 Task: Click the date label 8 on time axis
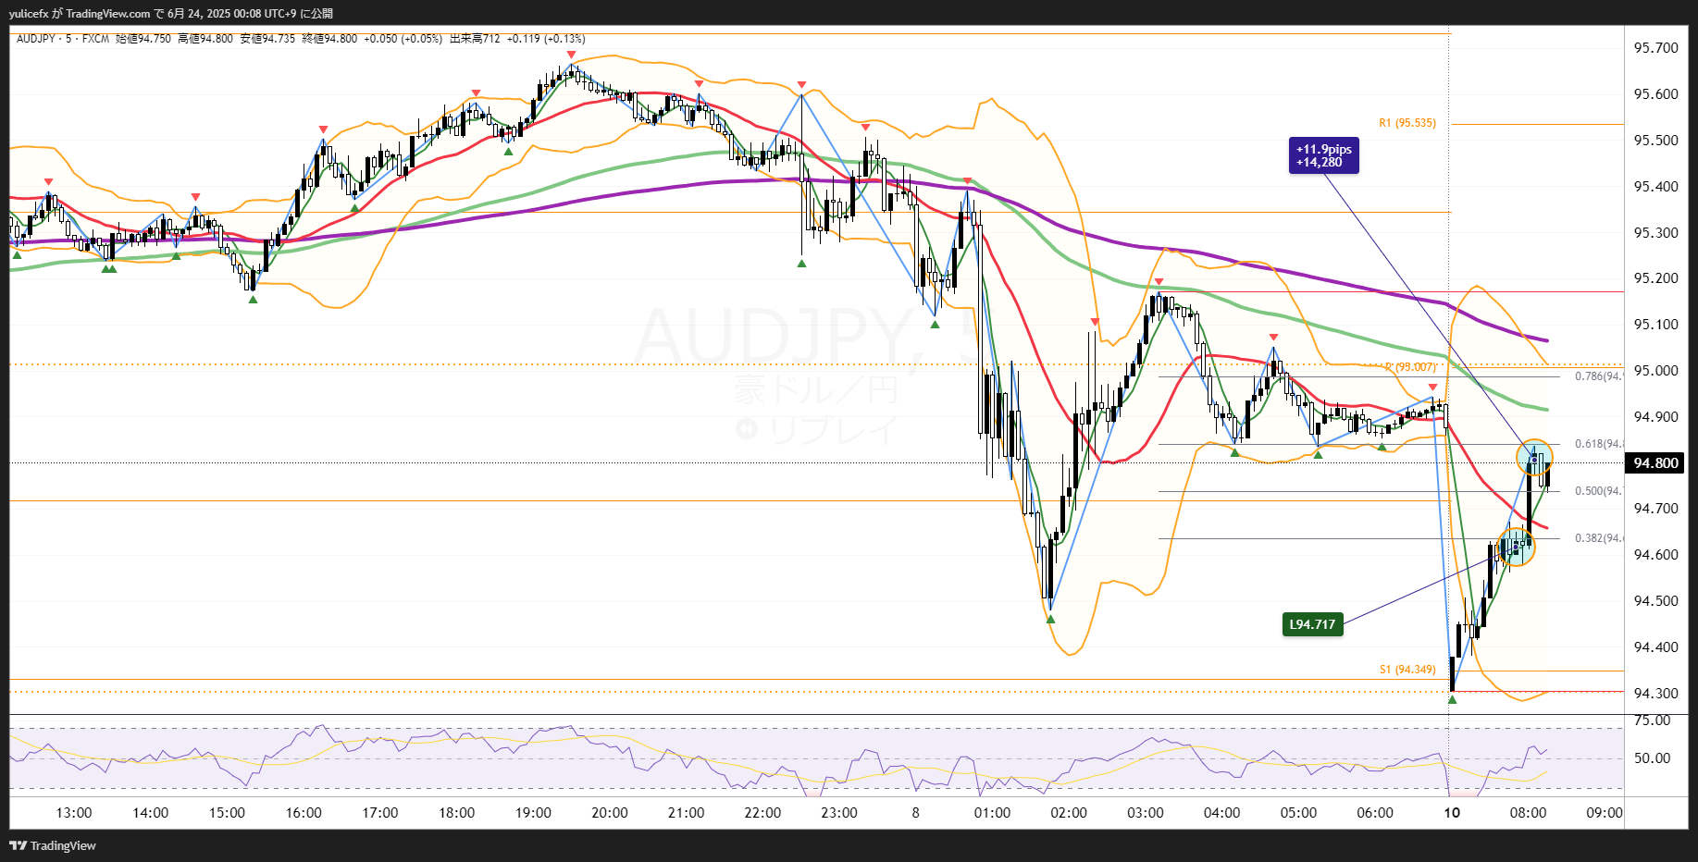coord(915,813)
